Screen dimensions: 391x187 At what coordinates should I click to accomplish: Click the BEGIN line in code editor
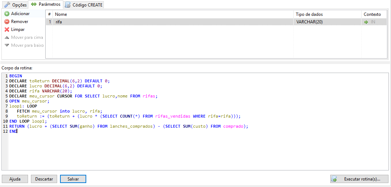pos(15,76)
